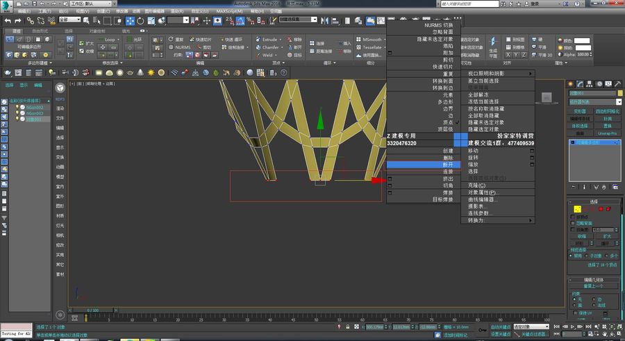Select 顶点 sub-object level in context menu

click(x=424, y=122)
